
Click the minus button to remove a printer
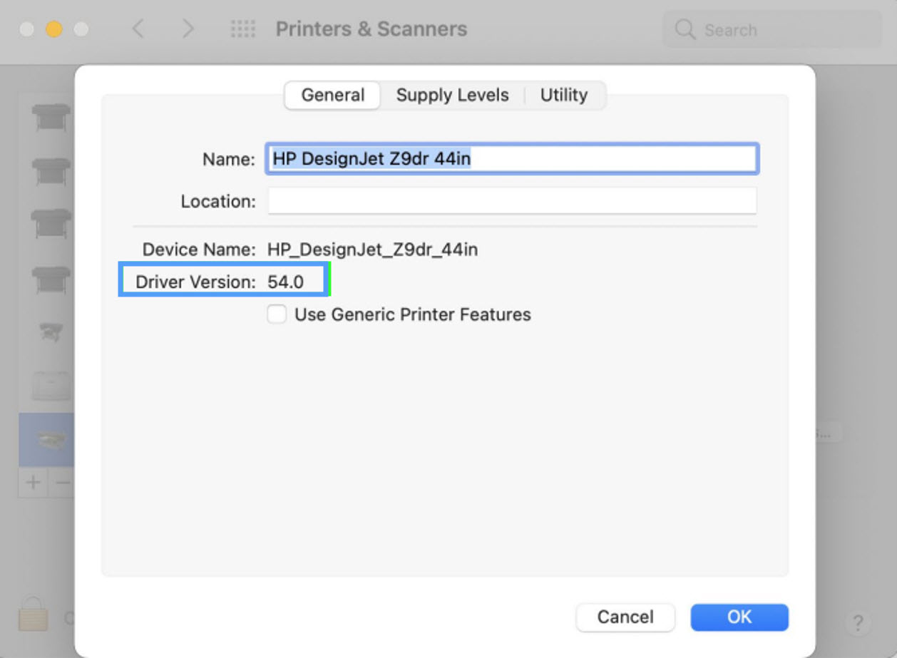pos(63,483)
